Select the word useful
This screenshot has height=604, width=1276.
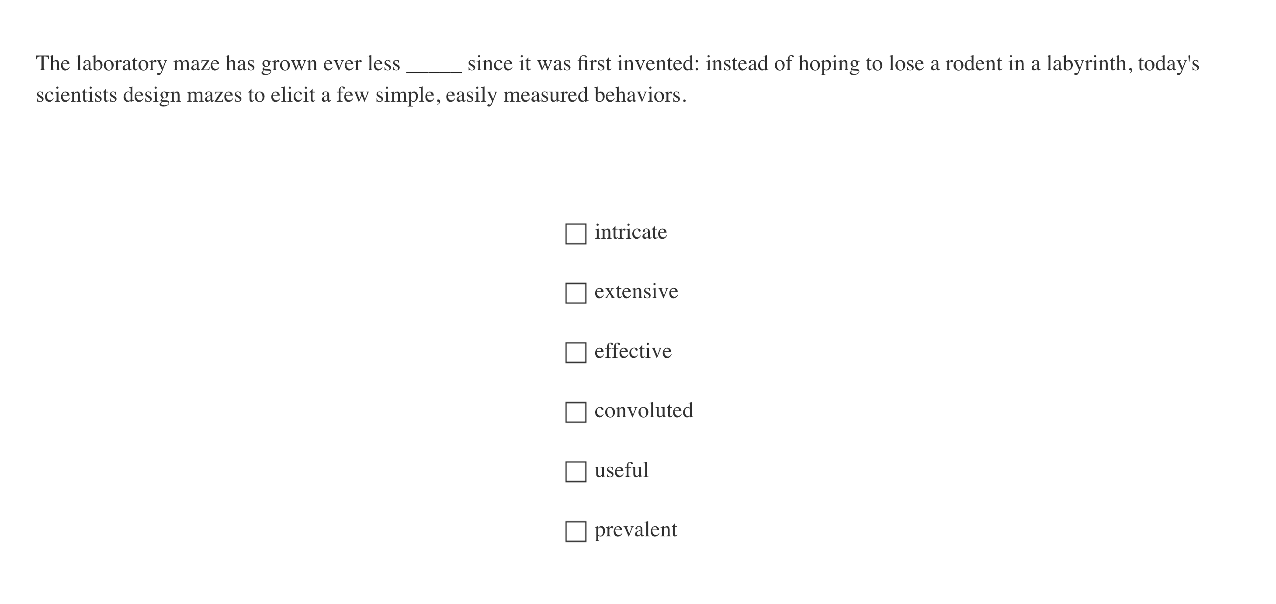click(x=622, y=470)
